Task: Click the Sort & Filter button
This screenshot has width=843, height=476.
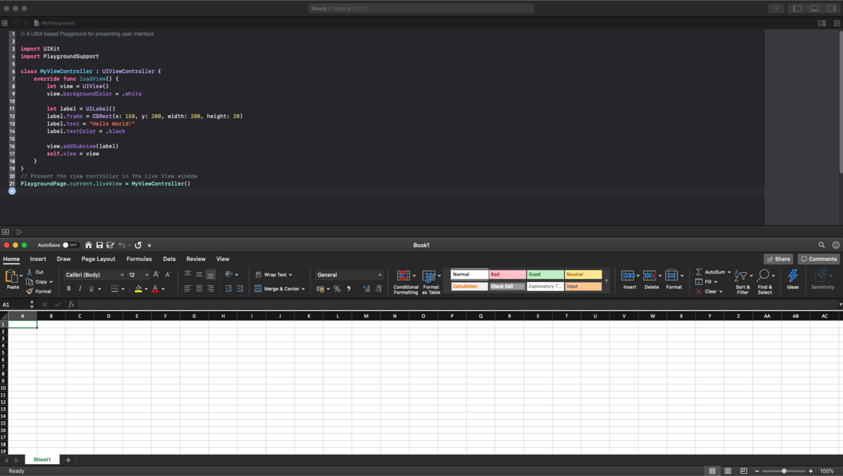Action: 743,282
